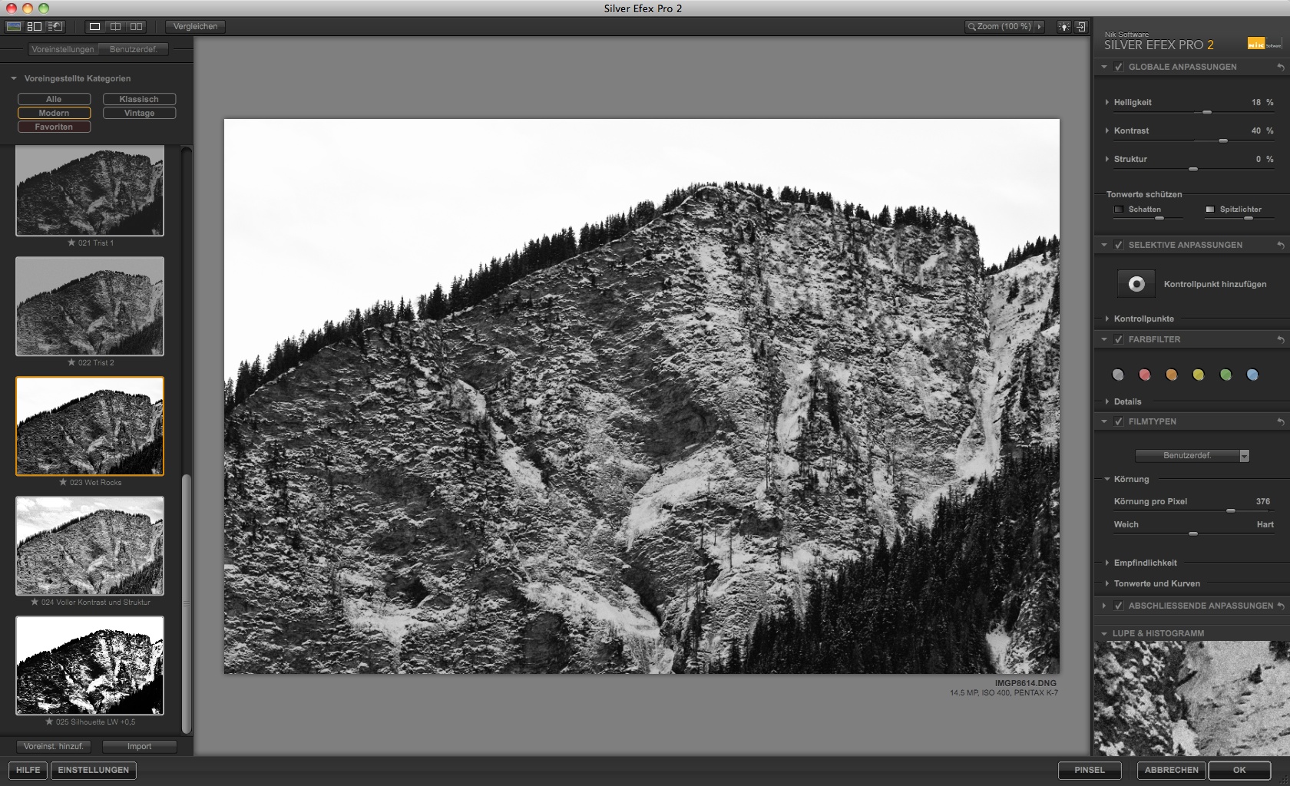Image resolution: width=1290 pixels, height=786 pixels.
Task: Toggle the Farbfilter checkbox
Action: [1119, 339]
